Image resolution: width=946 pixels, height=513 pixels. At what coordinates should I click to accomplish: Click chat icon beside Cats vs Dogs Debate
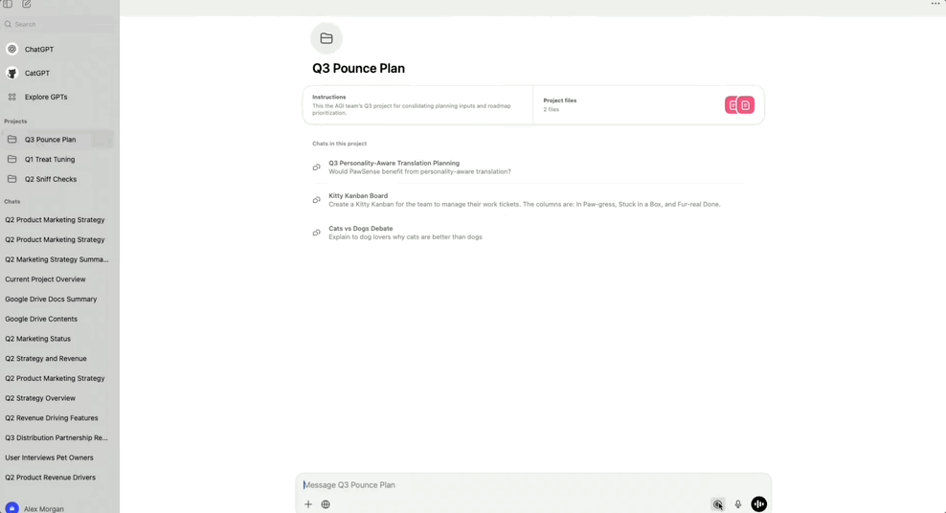pyautogui.click(x=316, y=233)
